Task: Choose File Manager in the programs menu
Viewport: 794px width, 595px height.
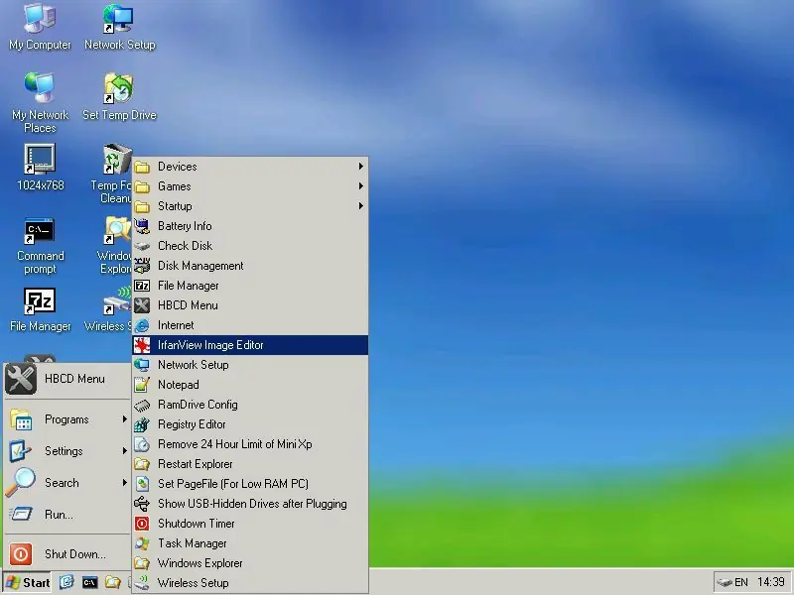Action: pos(250,286)
